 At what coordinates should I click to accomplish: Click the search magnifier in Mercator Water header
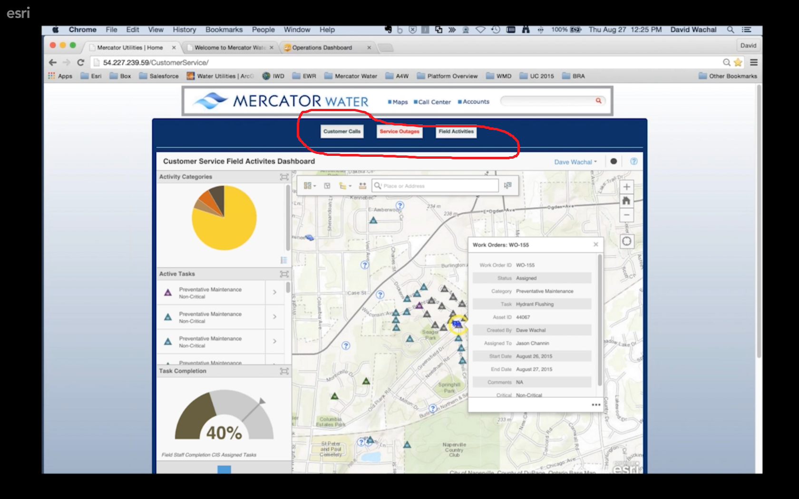tap(598, 101)
